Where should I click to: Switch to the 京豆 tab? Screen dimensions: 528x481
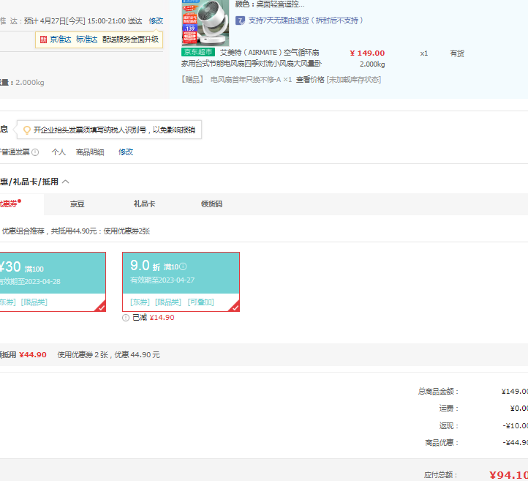tap(77, 204)
